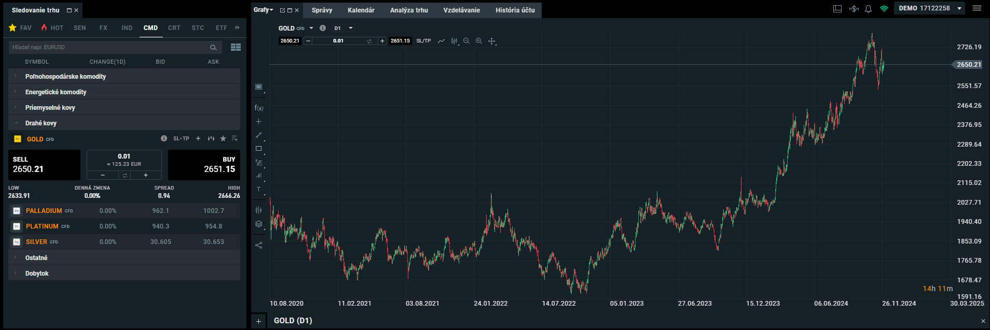
Task: Open the layers tool in chart sidebar
Action: [259, 224]
